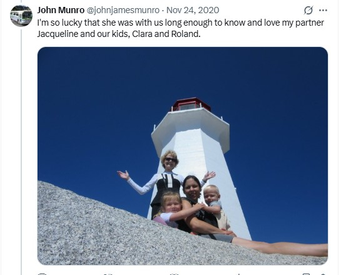Viewport: 346px width, 275px height.
Task: Click the like heart icon under the photo
Action: pos(174,274)
